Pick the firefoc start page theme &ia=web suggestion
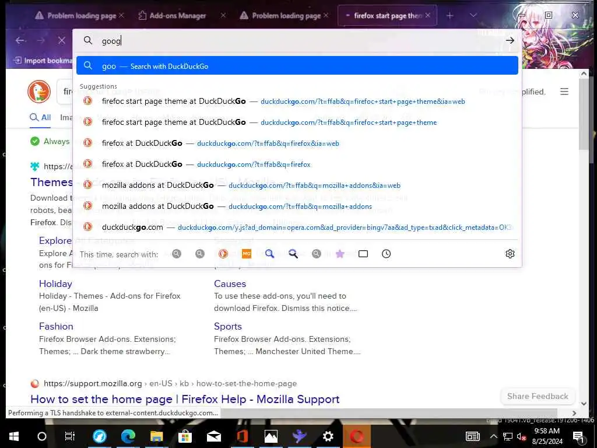The width and height of the screenshot is (597, 448). tap(297, 101)
